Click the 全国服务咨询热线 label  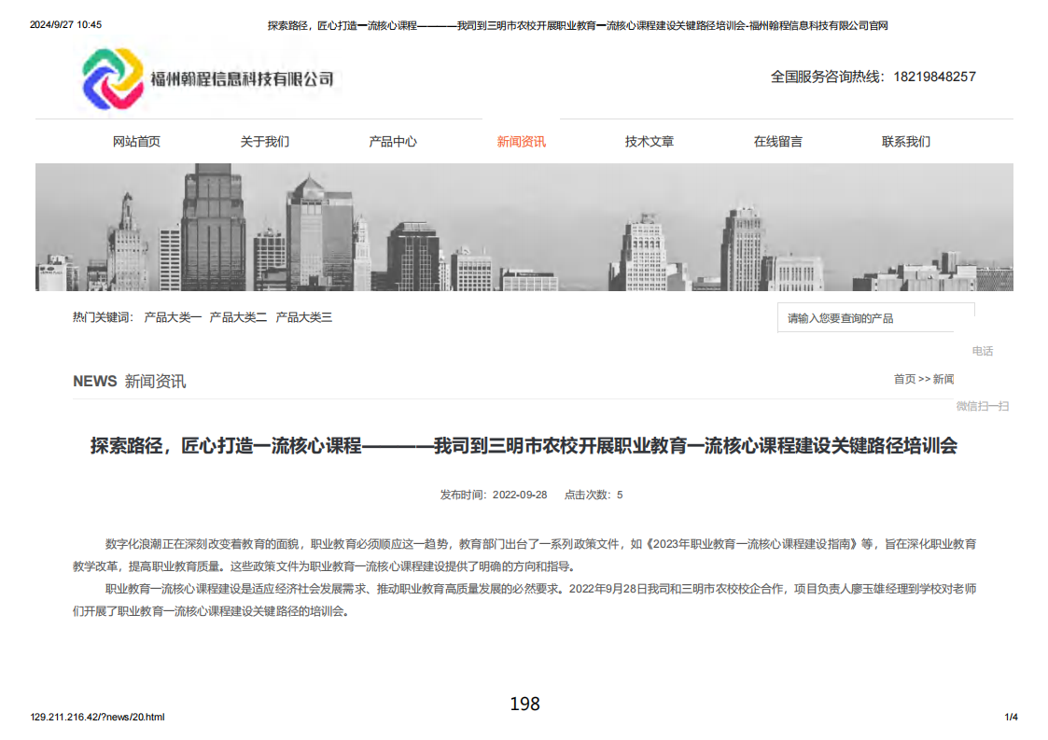coord(827,77)
